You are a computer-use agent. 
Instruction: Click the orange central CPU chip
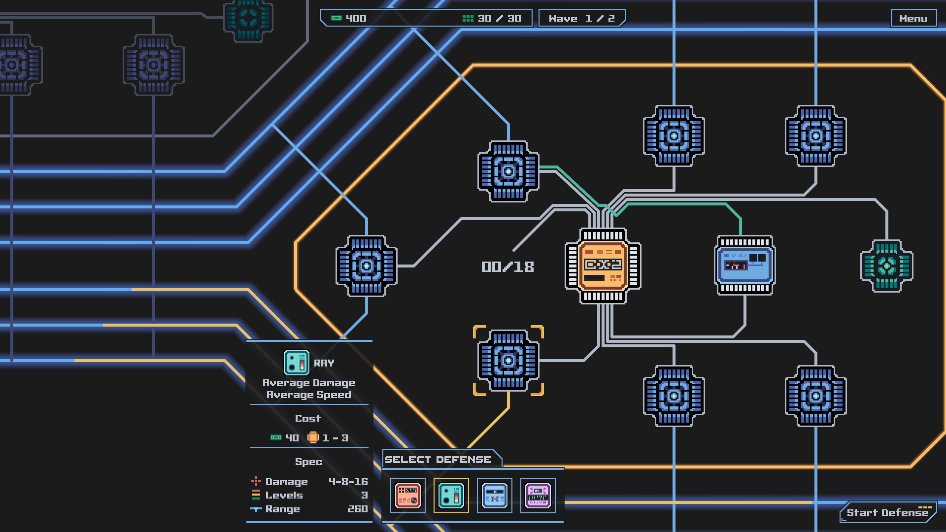click(x=603, y=266)
